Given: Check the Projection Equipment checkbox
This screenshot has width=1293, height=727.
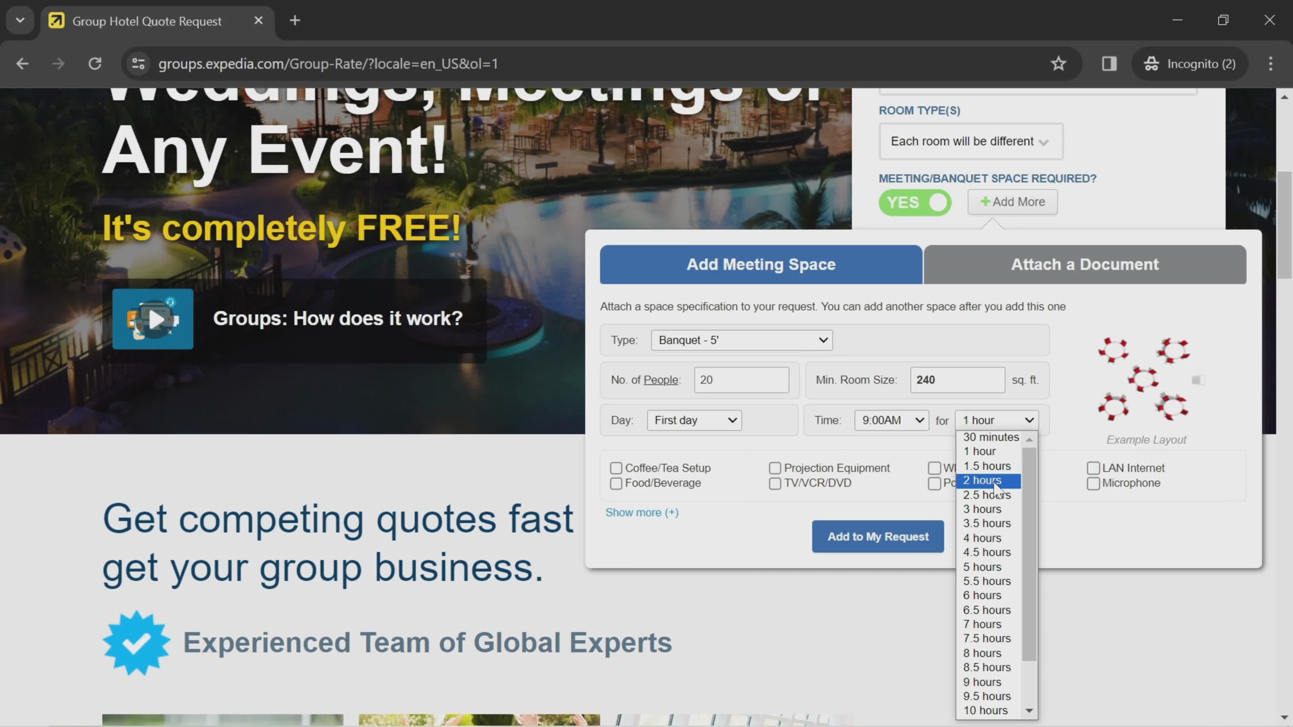Looking at the screenshot, I should point(774,468).
